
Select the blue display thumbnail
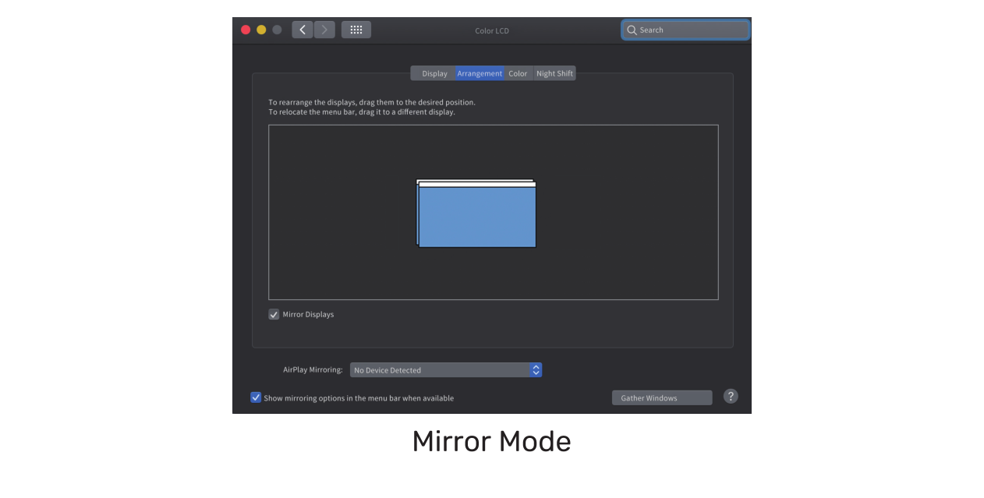click(477, 218)
